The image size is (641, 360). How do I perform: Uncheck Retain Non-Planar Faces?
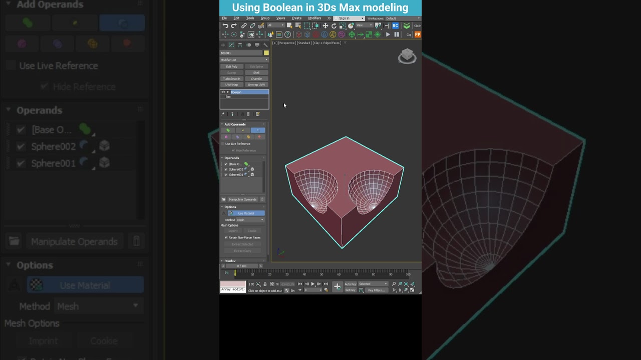(226, 237)
